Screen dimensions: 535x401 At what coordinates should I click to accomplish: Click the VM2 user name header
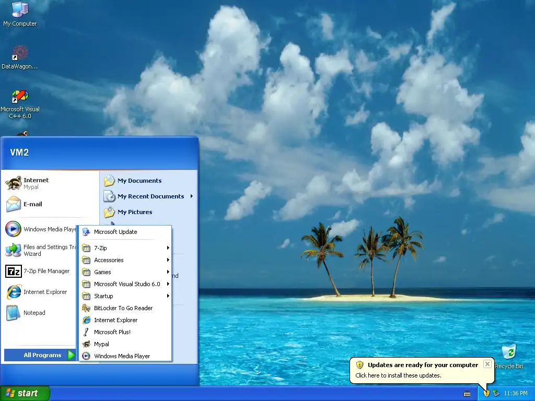19,152
